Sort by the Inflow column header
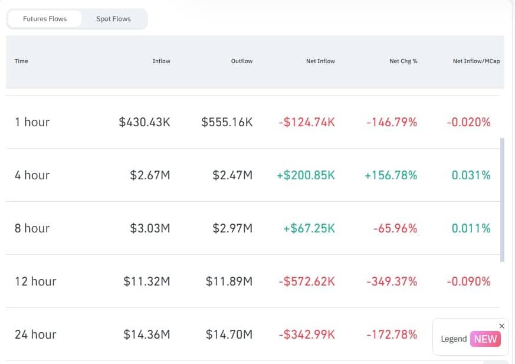The height and width of the screenshot is (364, 515). pos(161,61)
